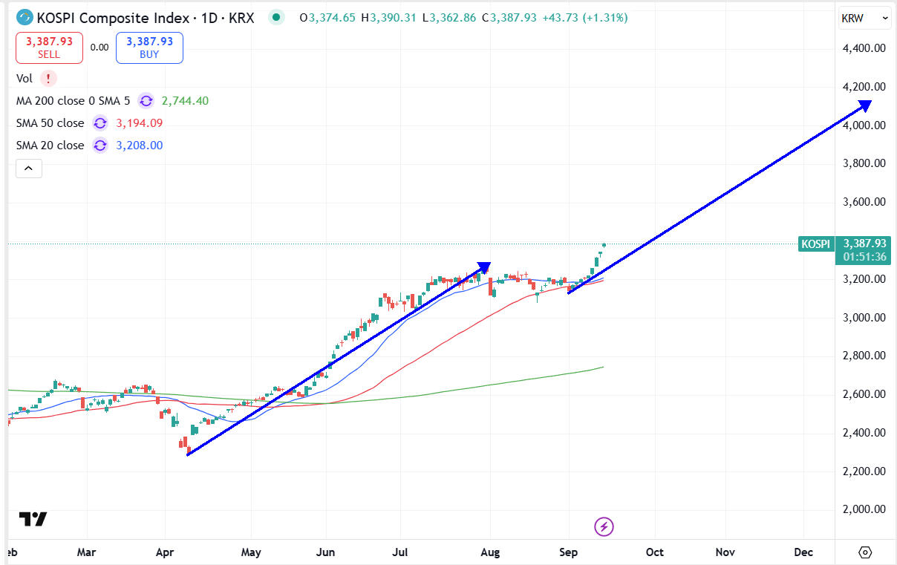897x565 pixels.
Task: Click the Oct label on time axis
Action: pyautogui.click(x=655, y=552)
